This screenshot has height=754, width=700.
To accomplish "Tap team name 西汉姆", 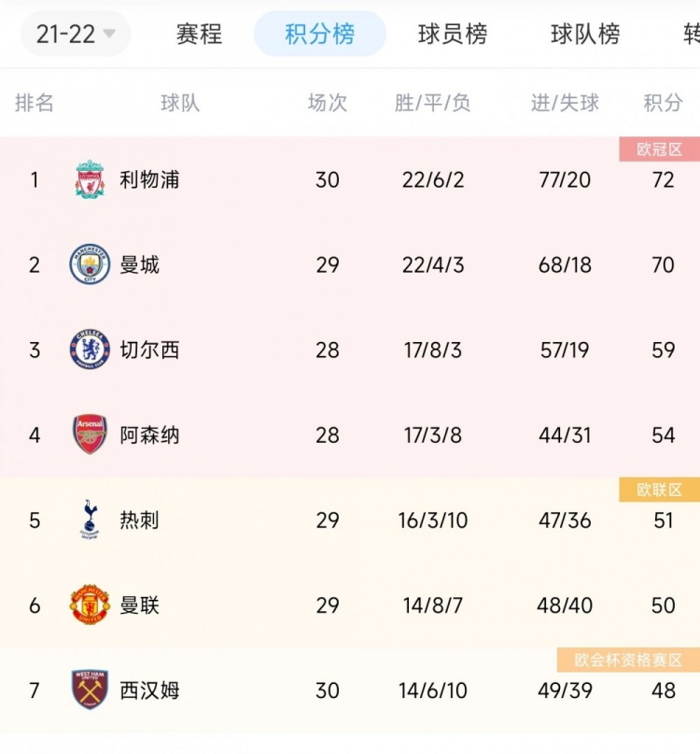I will click(149, 690).
